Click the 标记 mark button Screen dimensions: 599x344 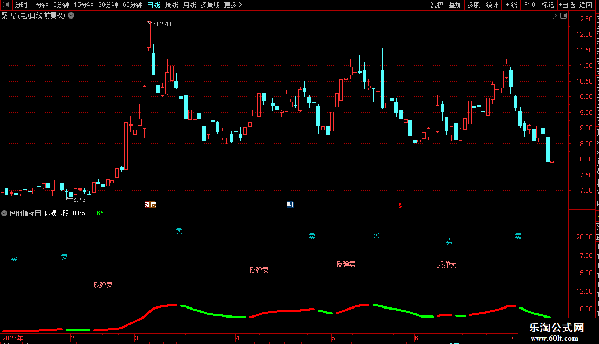[548, 5]
